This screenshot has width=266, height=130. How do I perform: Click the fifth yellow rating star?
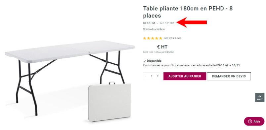click(160, 38)
